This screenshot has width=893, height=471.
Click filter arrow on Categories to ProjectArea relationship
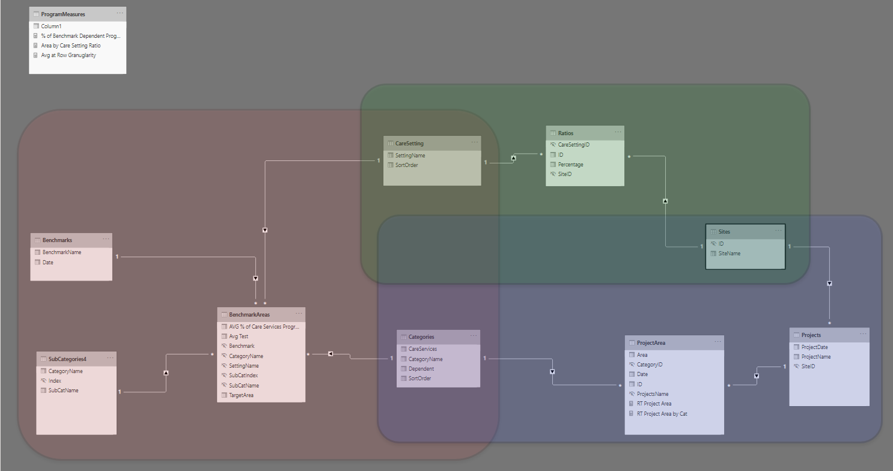(552, 371)
